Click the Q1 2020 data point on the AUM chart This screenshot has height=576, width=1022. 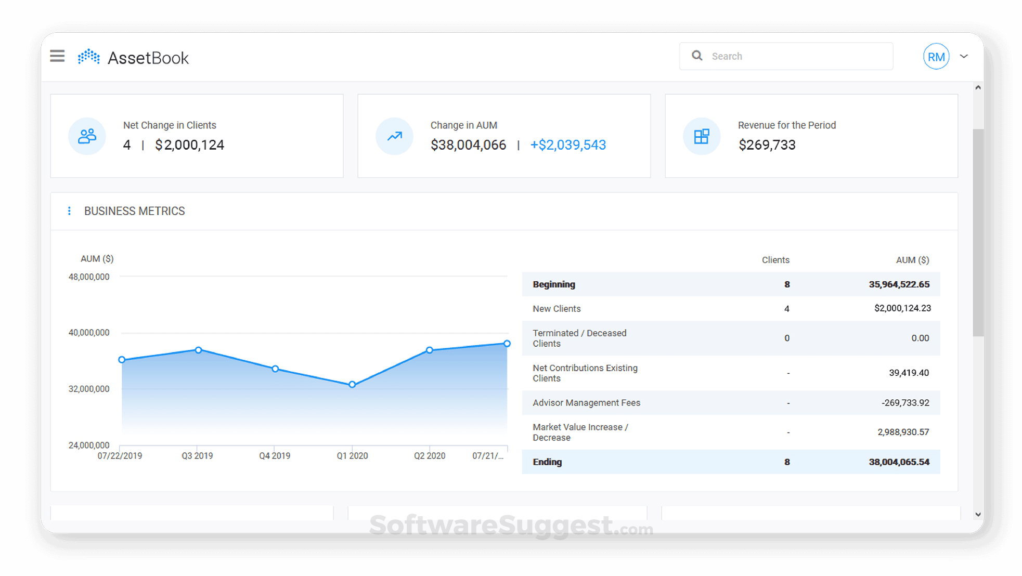pos(353,384)
